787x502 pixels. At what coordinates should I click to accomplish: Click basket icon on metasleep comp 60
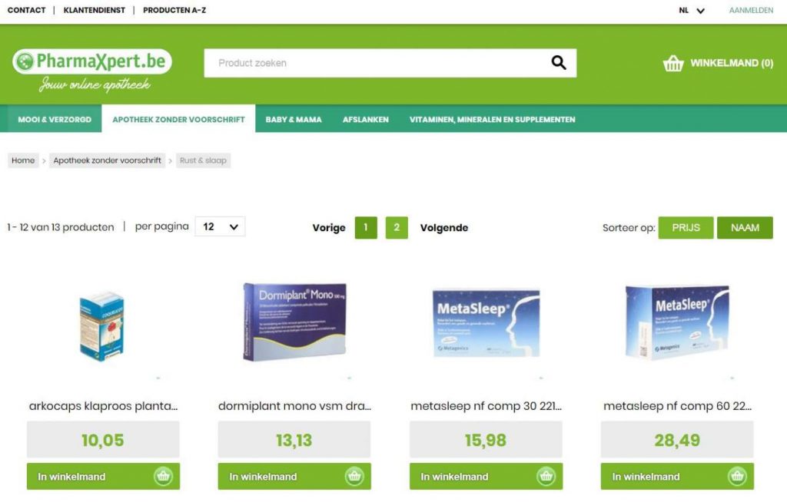point(737,476)
